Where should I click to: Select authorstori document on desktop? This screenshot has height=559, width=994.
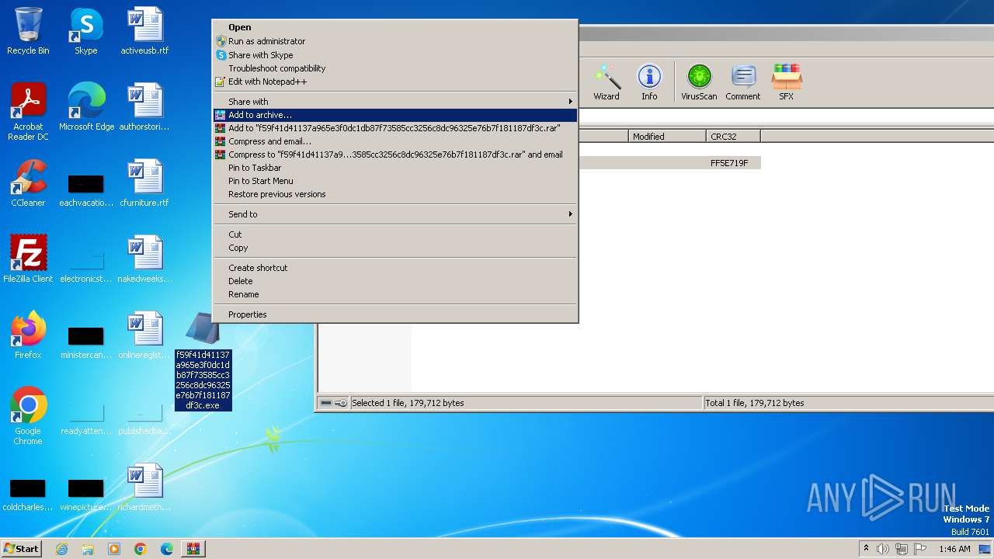pos(144,107)
